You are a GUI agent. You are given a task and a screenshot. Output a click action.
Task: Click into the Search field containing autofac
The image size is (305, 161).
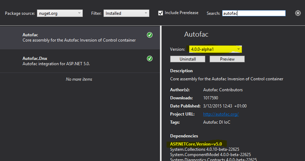(254, 13)
